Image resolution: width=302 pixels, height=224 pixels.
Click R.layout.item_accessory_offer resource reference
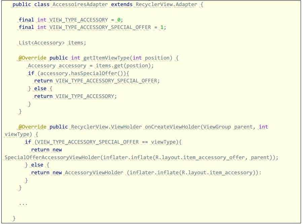(x=200, y=157)
